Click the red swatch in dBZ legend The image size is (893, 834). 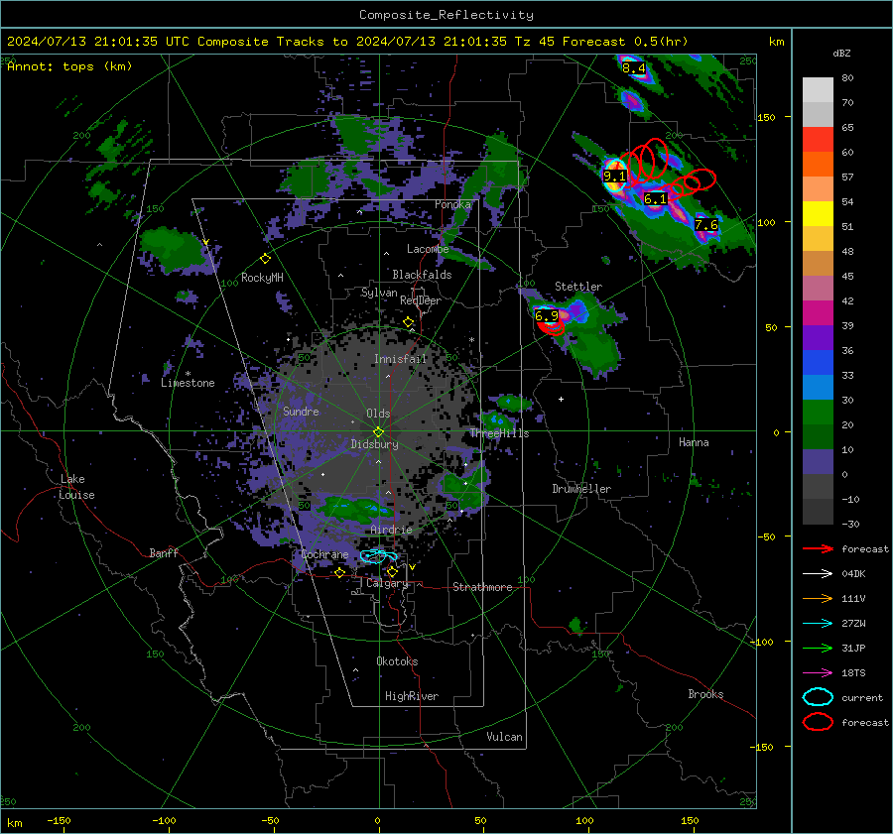(x=818, y=140)
